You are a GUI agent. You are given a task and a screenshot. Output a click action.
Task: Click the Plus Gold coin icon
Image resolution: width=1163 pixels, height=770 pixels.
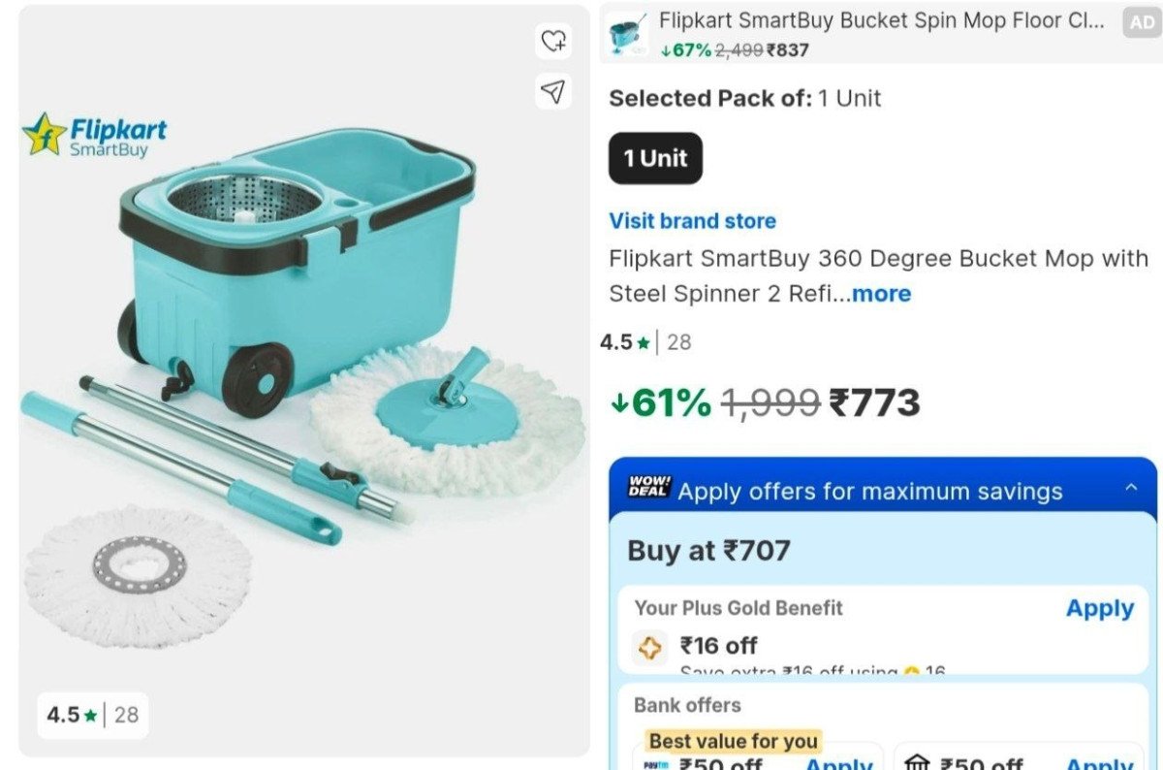click(650, 647)
